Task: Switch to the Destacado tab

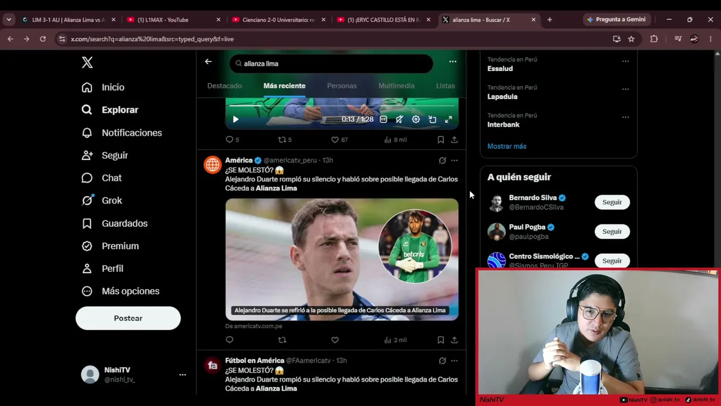Action: click(x=225, y=86)
